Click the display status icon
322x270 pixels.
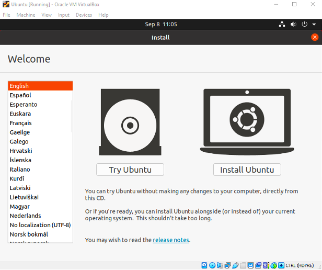pos(250,265)
